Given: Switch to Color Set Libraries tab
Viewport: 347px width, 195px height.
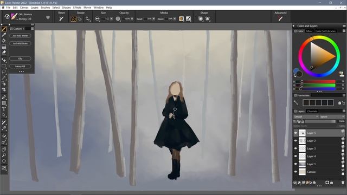Looking at the screenshot, I should (325, 31).
